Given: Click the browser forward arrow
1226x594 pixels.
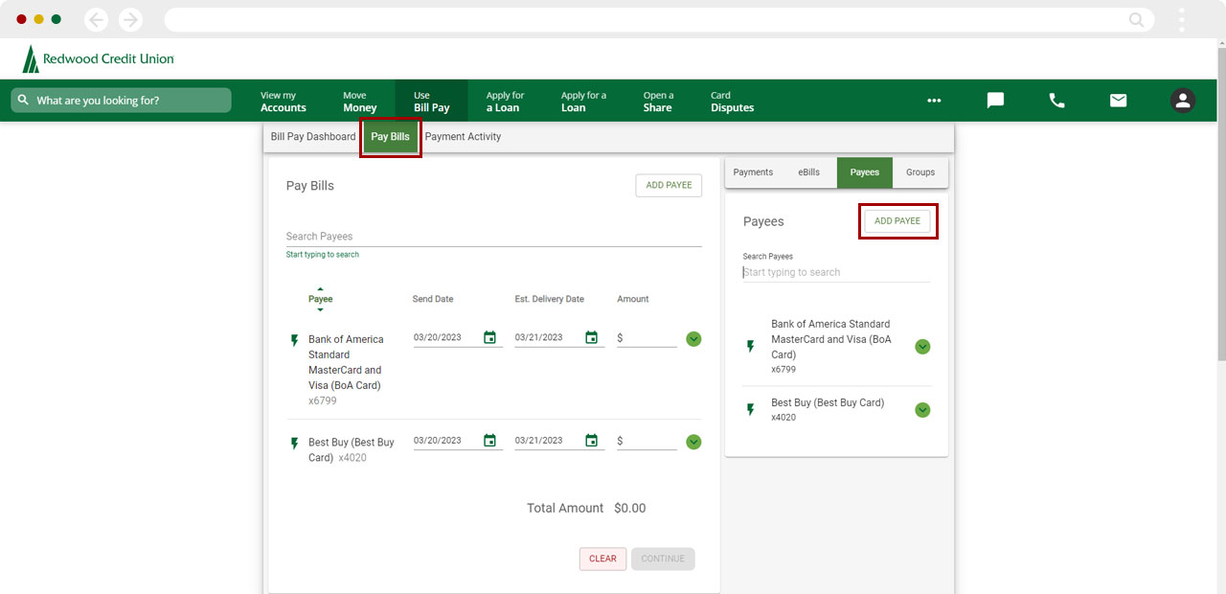Looking at the screenshot, I should point(129,19).
